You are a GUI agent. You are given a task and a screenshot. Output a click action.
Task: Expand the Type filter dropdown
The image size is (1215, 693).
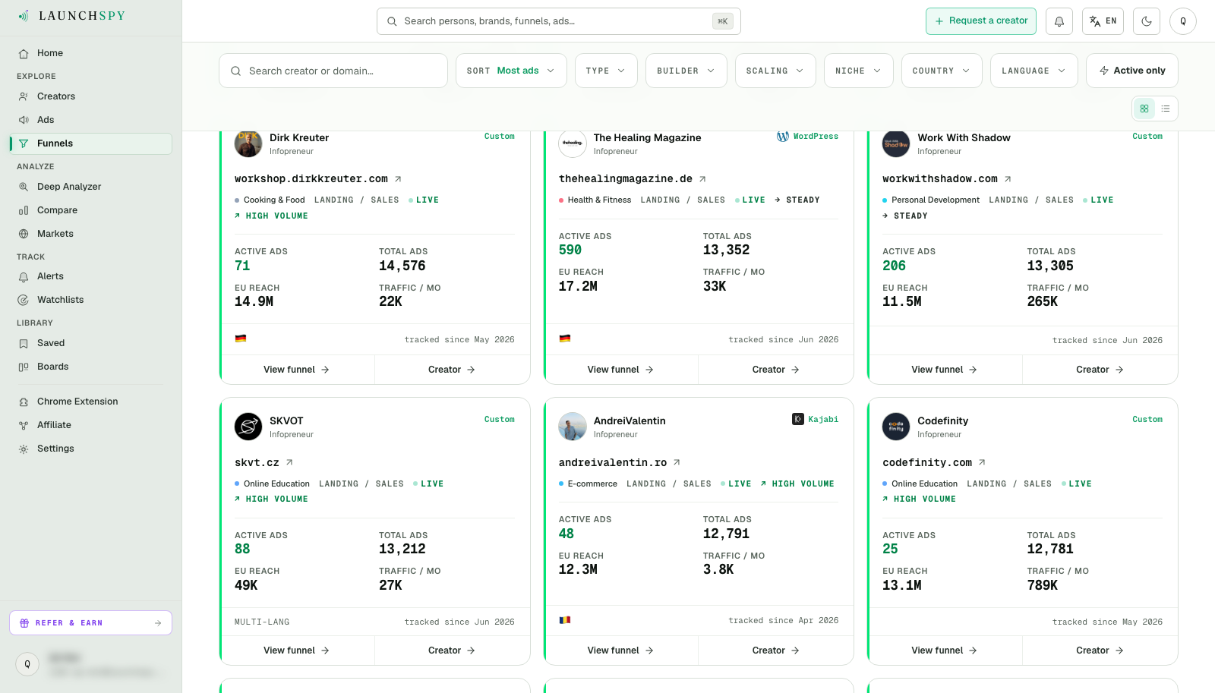[x=606, y=71]
